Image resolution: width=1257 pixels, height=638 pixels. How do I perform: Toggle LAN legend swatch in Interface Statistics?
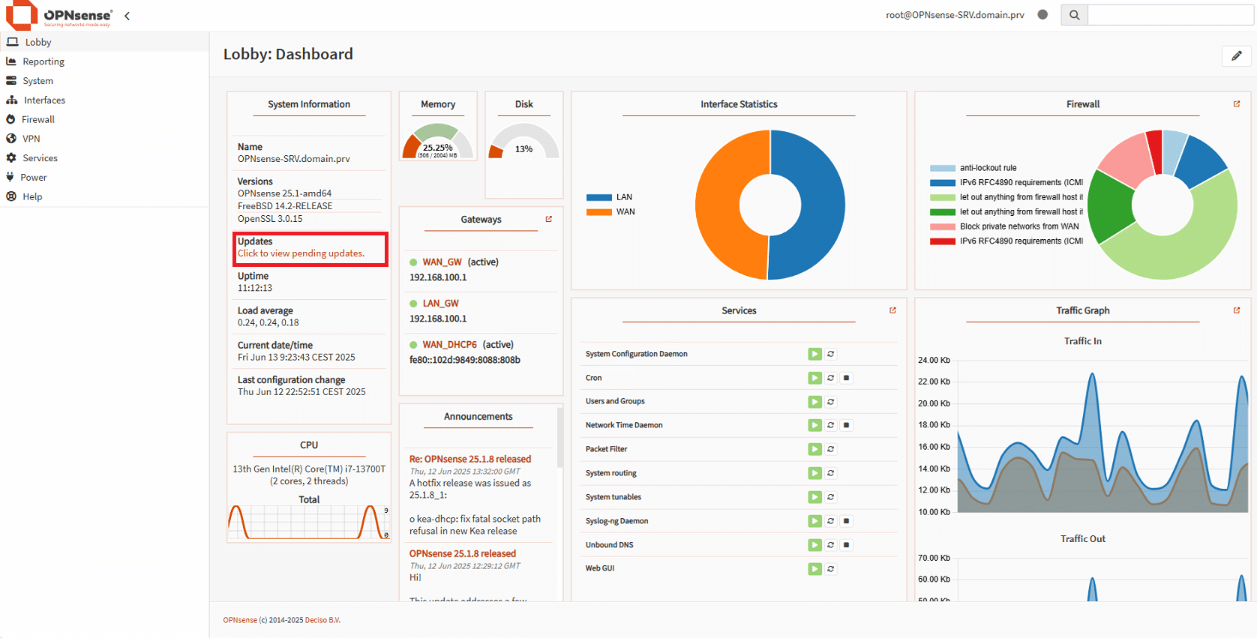tap(598, 197)
